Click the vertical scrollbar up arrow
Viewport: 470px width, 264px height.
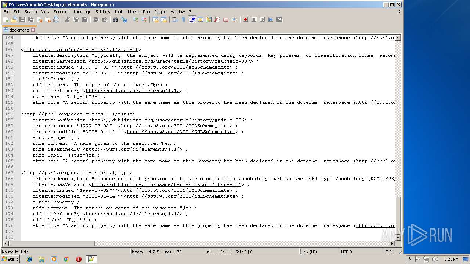point(398,38)
